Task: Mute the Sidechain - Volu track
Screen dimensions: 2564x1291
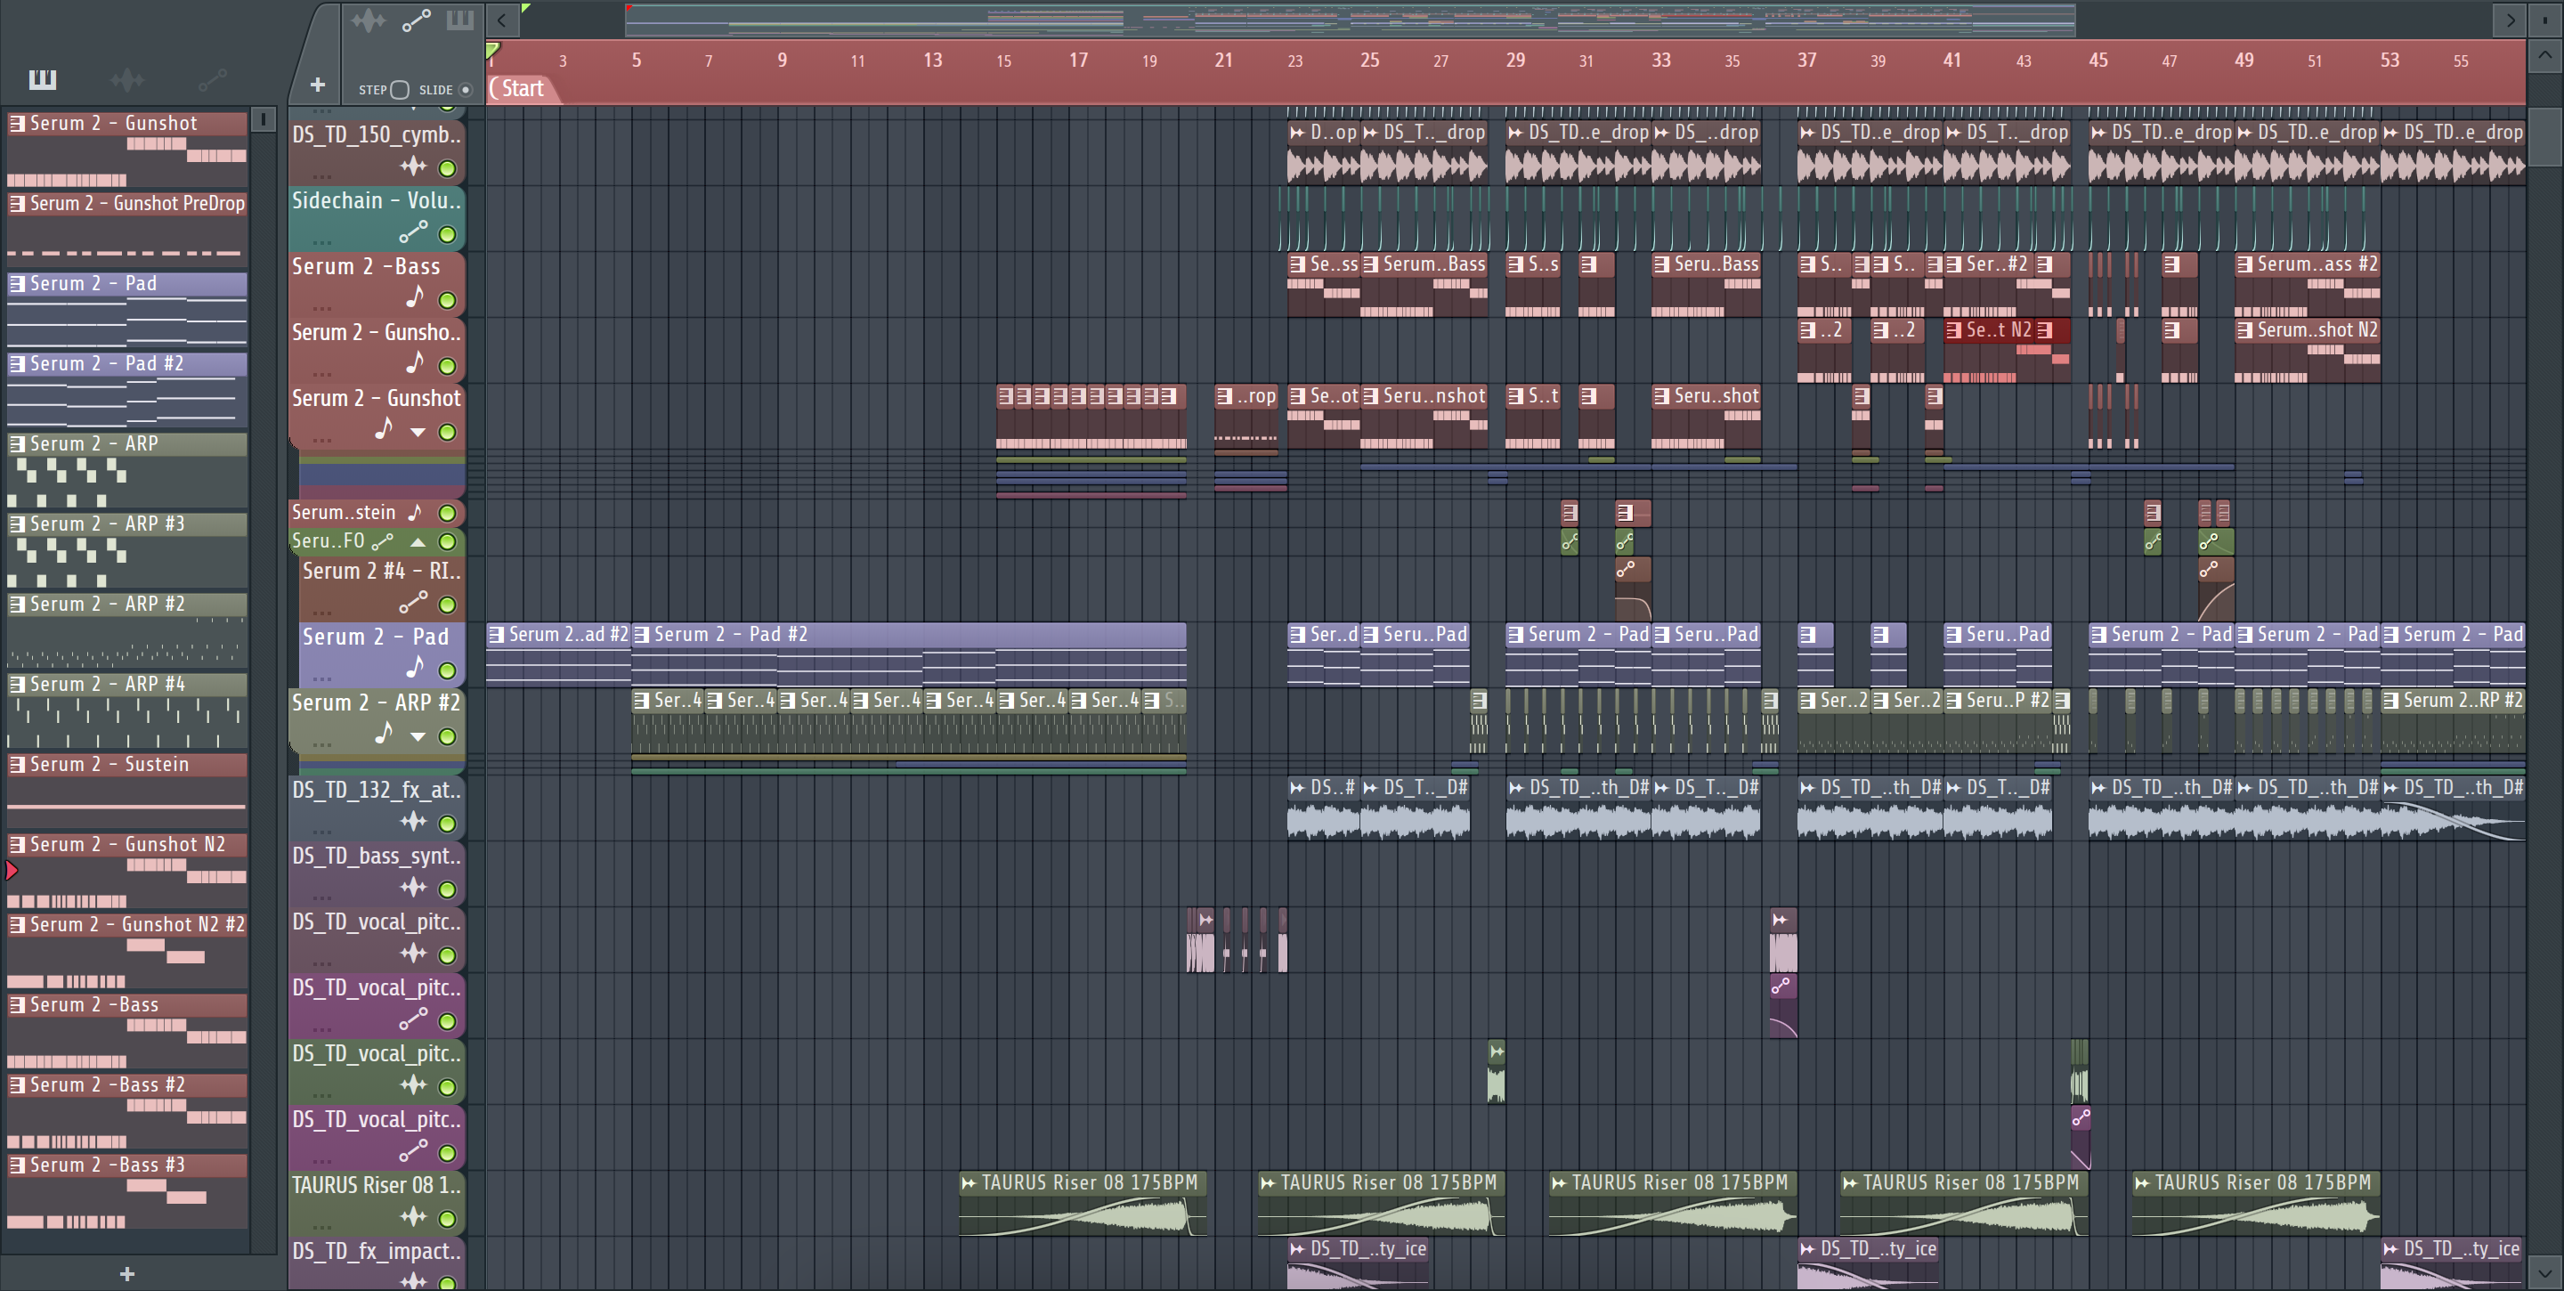Action: 448,235
